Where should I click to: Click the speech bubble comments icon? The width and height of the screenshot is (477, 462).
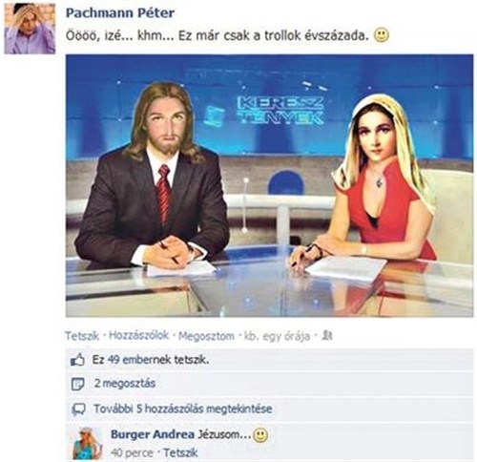tap(78, 409)
